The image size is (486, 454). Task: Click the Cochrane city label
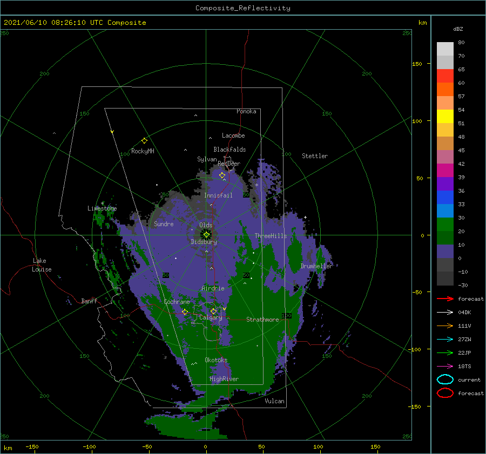pyautogui.click(x=177, y=302)
